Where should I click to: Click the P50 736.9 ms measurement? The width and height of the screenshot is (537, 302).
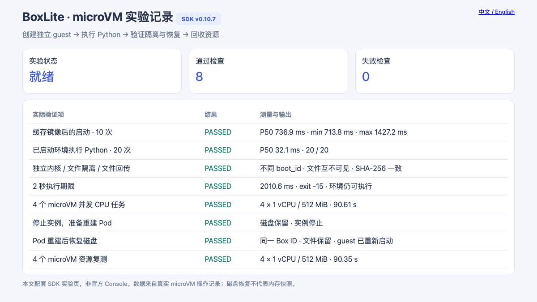coord(333,132)
